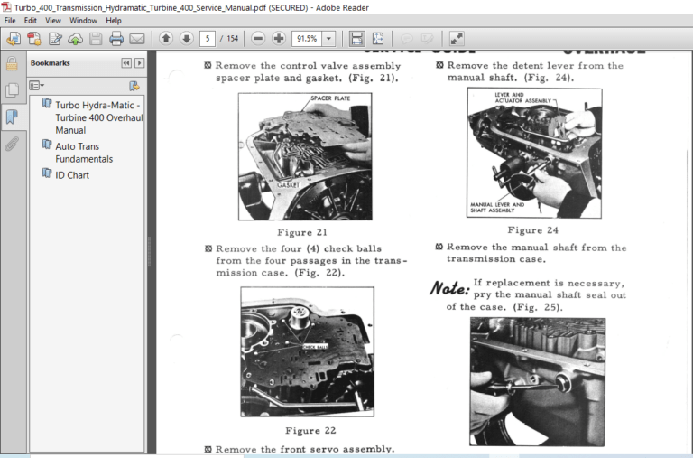
Task: Click Figure 21 spacer plate image
Action: point(305,156)
